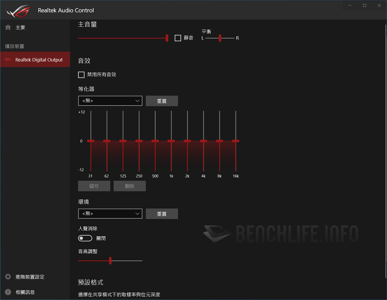
Task: Click the 8k equalizer band handle
Action: (x=219, y=141)
